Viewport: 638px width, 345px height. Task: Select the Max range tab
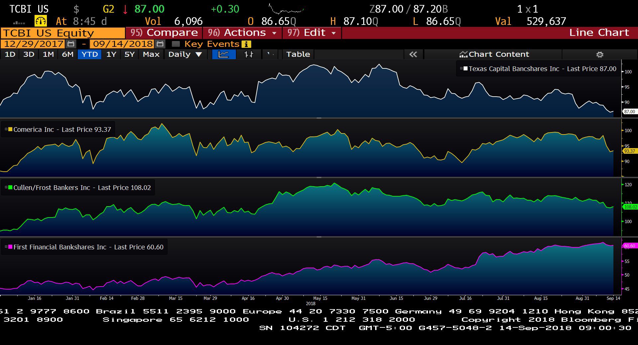[x=151, y=54]
